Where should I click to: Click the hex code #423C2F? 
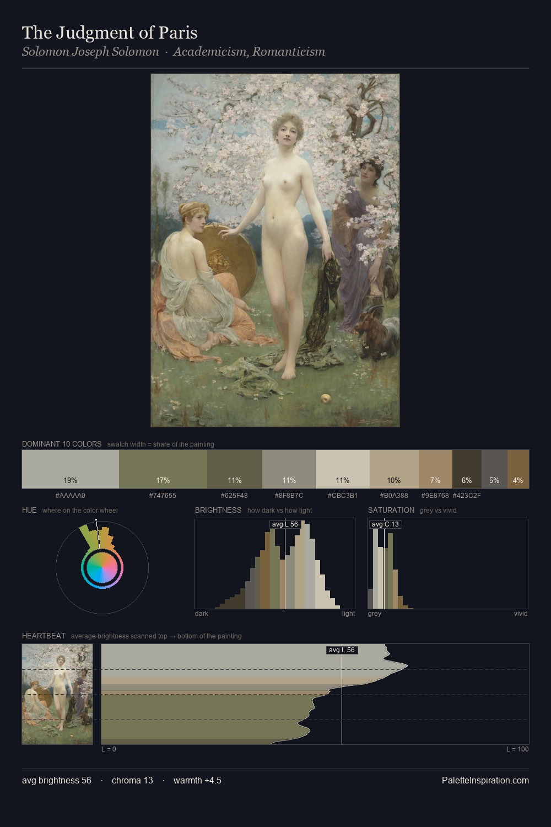click(467, 496)
